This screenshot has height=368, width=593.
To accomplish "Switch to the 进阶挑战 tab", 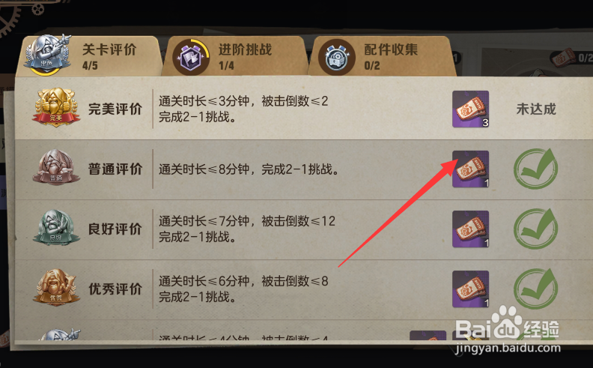I will click(x=234, y=56).
